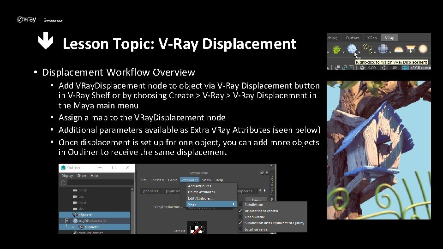The image size is (443, 249).
Task: Click the birdhouse render image
Action: (378, 150)
